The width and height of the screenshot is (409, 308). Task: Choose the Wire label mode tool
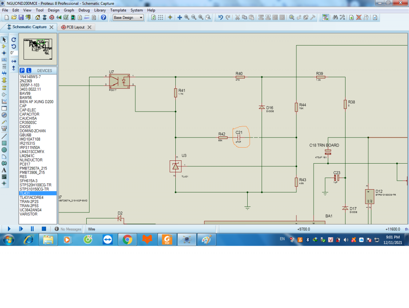(x=4, y=60)
